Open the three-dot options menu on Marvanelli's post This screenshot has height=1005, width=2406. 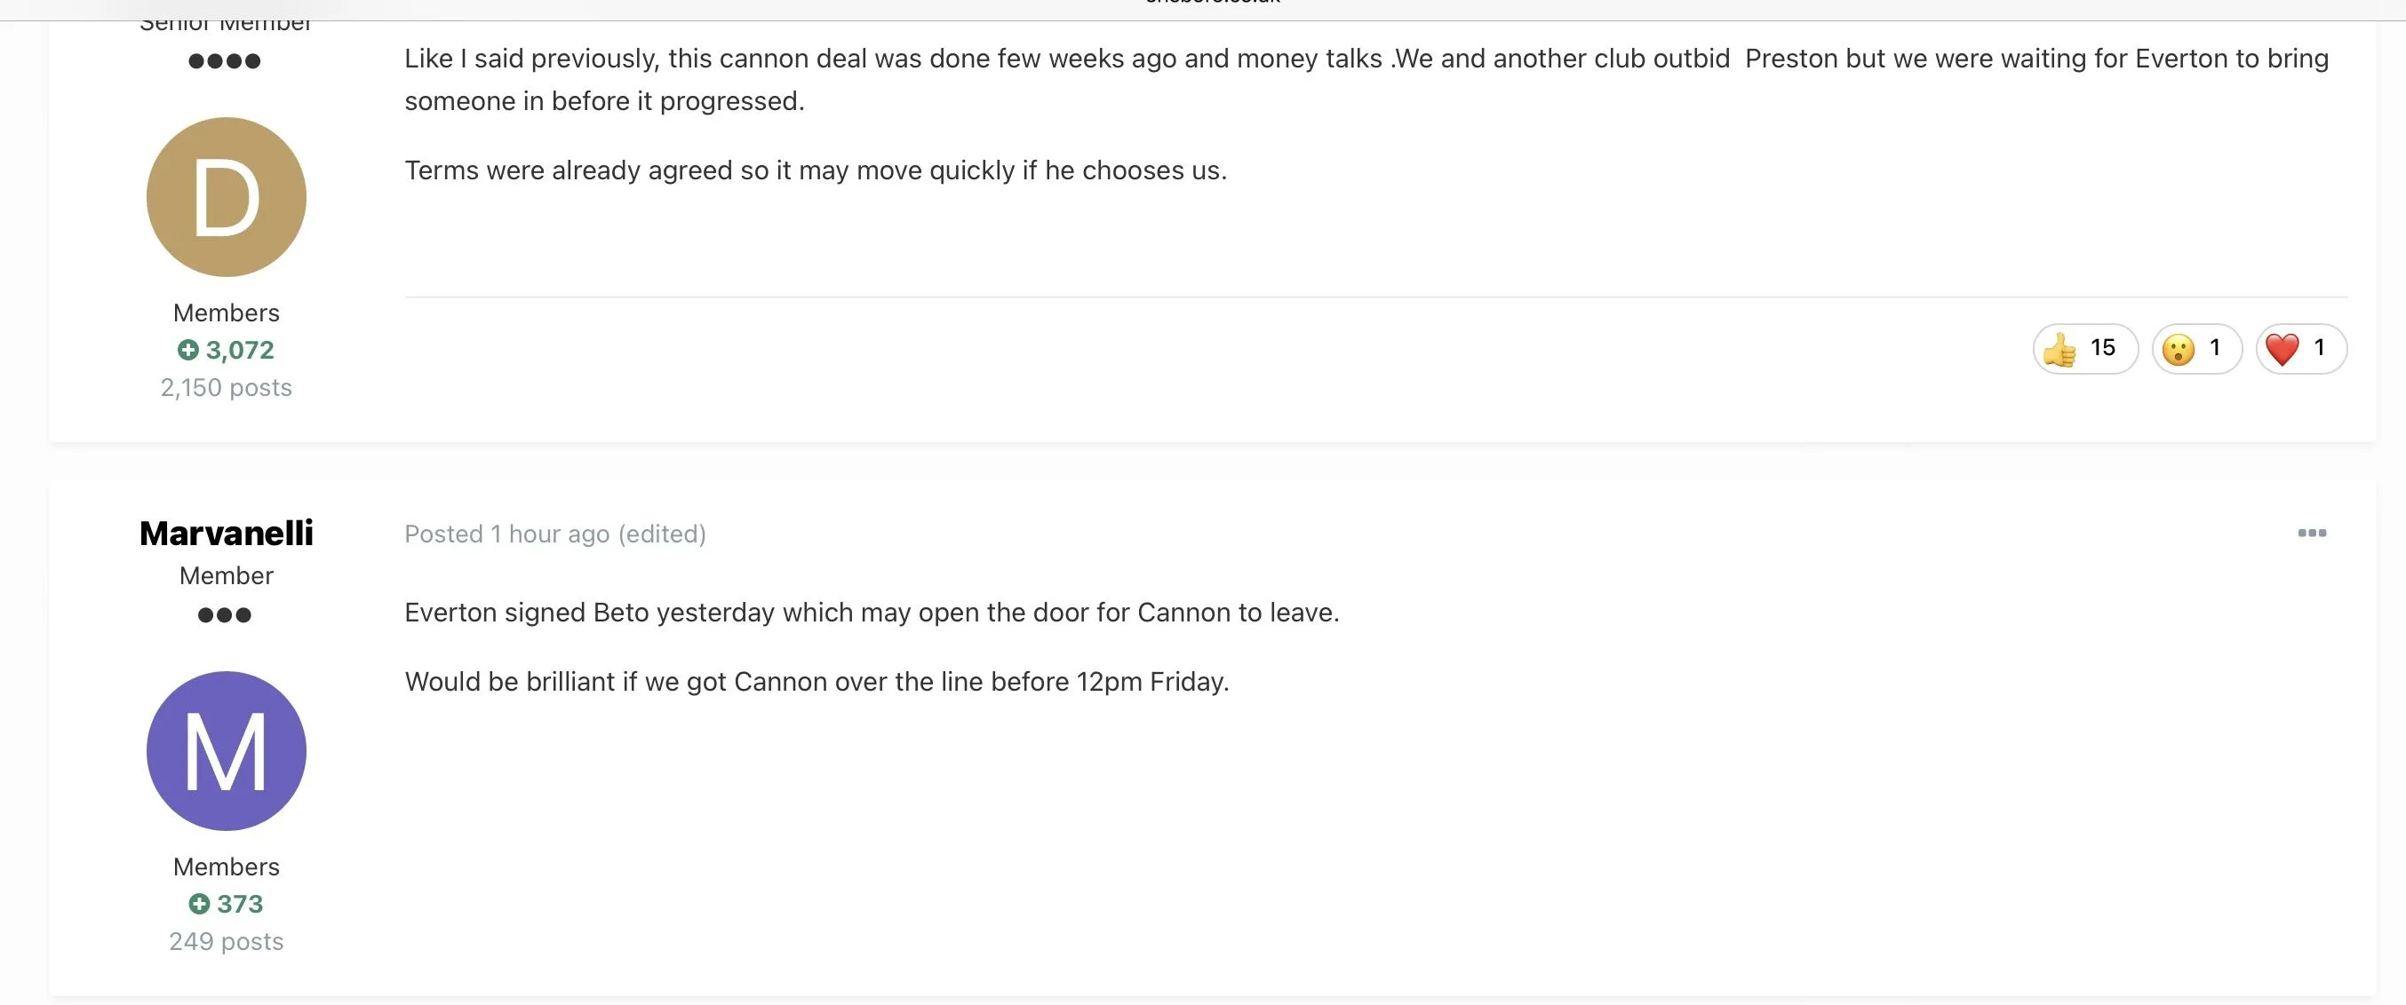(2311, 533)
